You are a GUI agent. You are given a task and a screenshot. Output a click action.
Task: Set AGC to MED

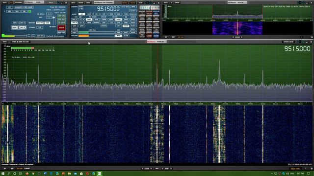(119, 36)
